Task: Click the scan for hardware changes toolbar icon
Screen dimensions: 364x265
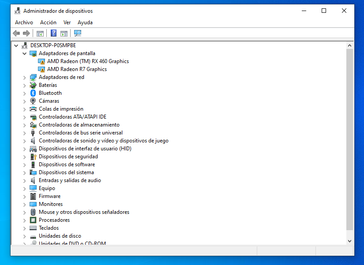Action: point(78,33)
